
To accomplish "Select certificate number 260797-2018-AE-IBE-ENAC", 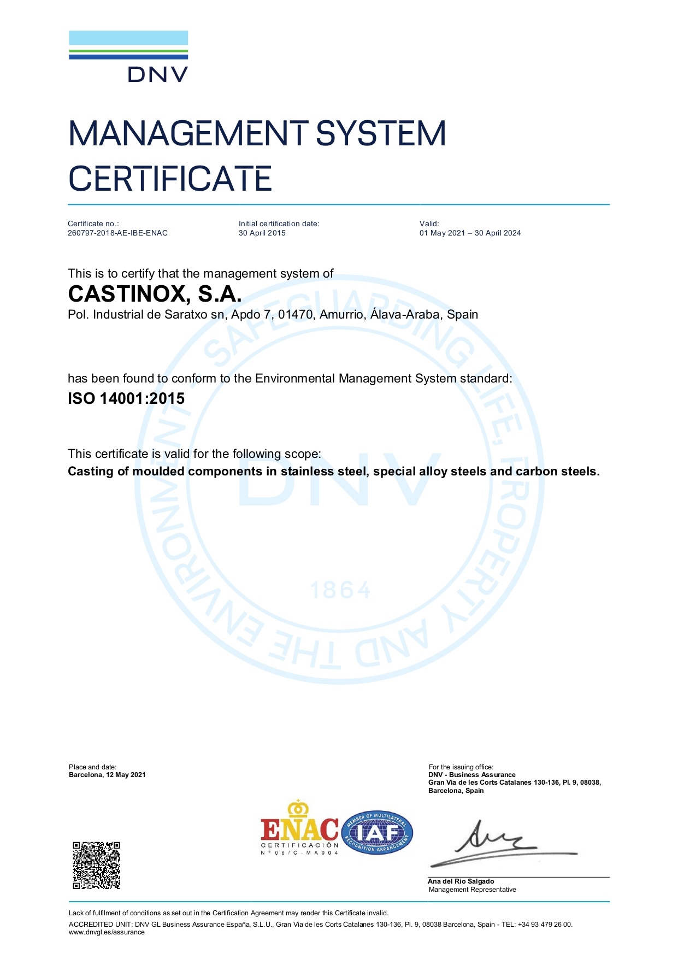I will coord(117,233).
